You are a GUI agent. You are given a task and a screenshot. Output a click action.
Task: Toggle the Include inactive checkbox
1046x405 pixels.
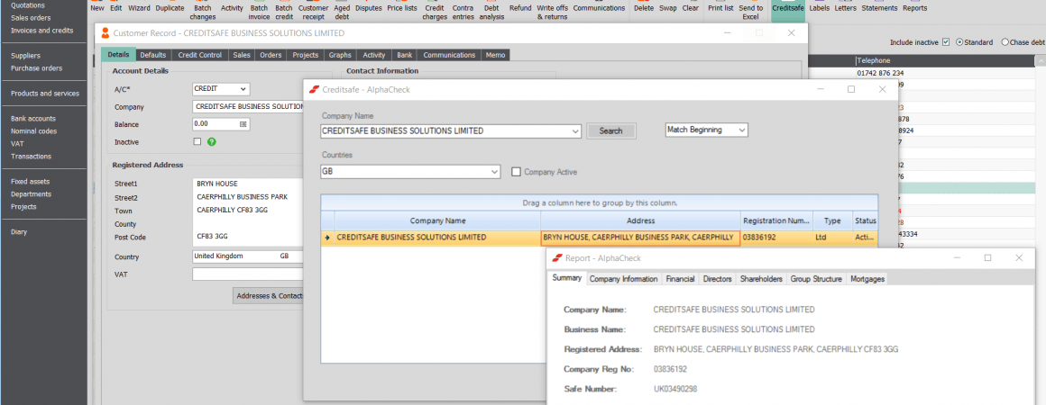point(945,42)
